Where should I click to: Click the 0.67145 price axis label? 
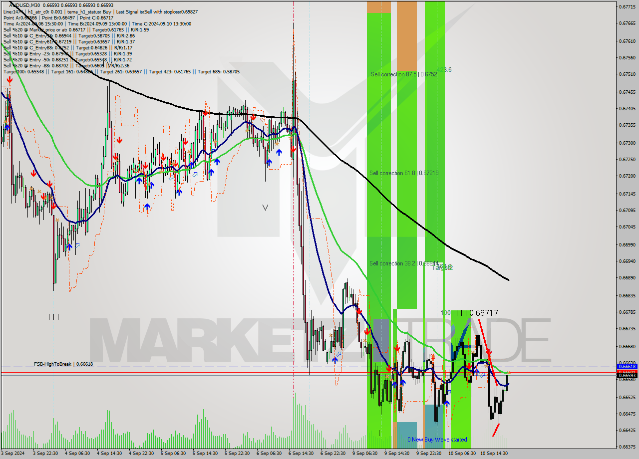point(627,194)
